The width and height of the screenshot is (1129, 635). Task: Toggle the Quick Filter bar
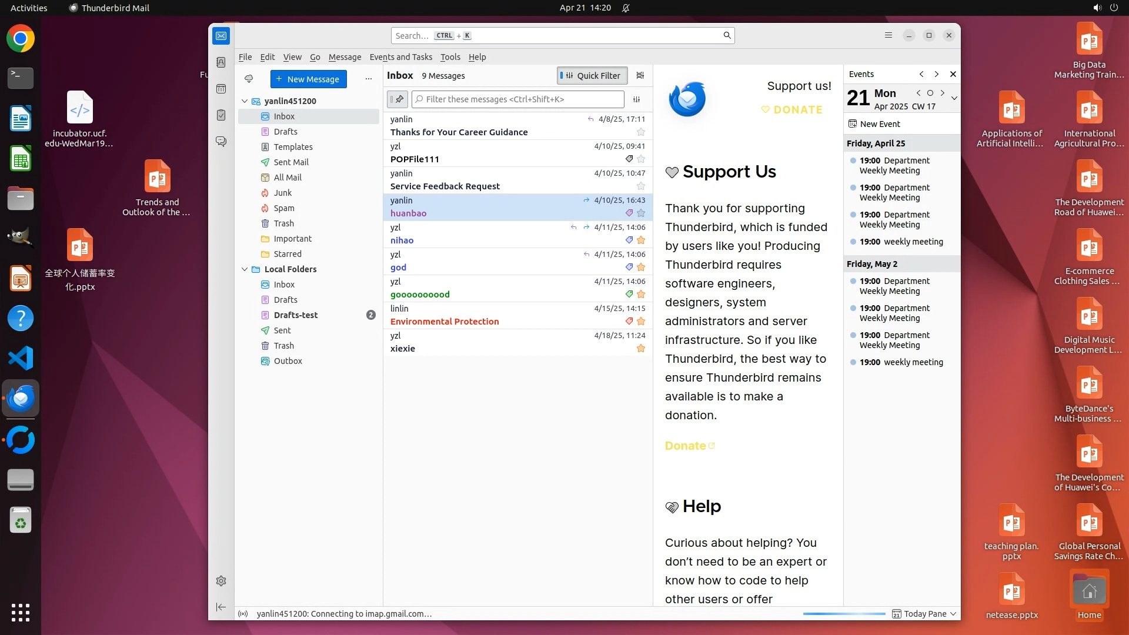tap(592, 75)
